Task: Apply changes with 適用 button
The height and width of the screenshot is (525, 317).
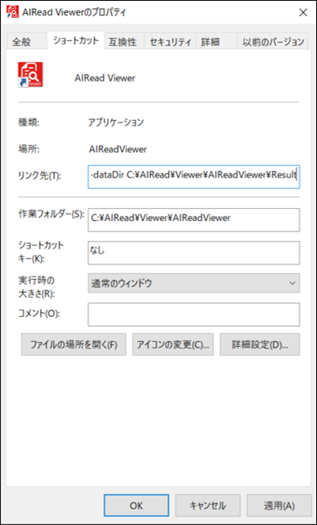Action: [279, 506]
